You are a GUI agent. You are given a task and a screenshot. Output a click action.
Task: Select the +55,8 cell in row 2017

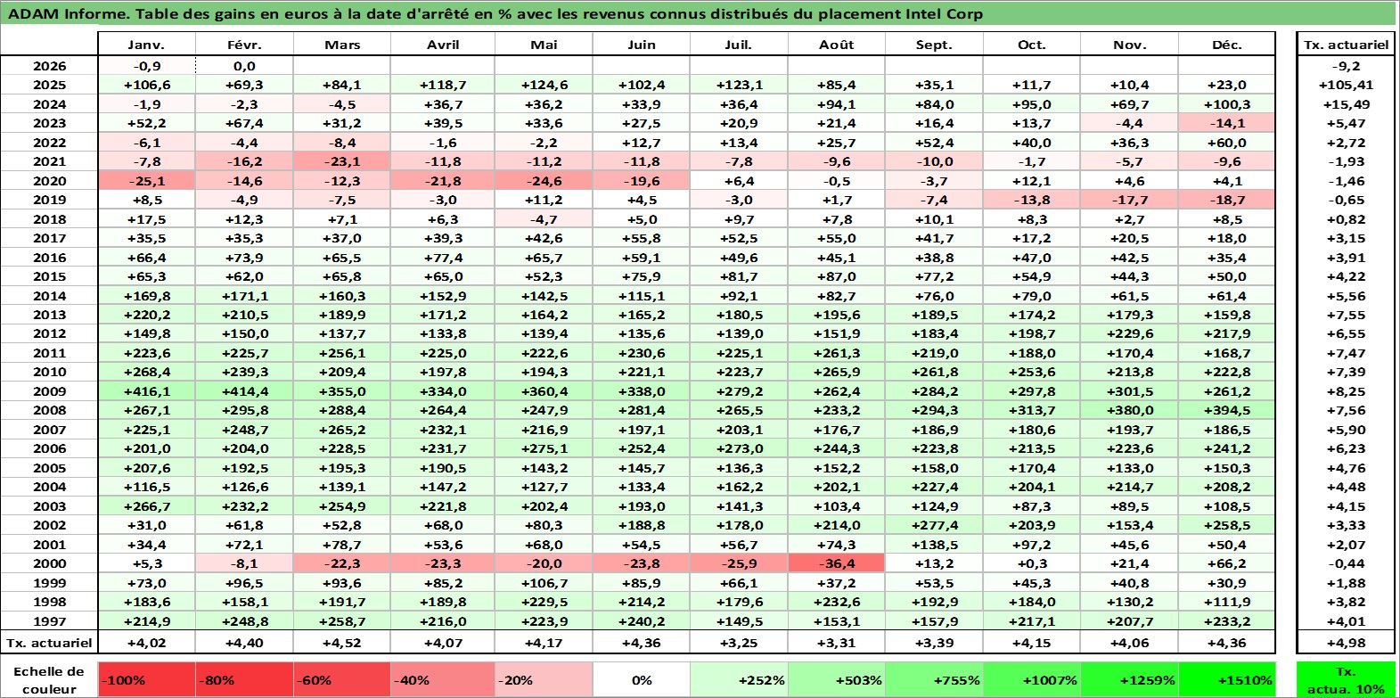[x=642, y=238]
